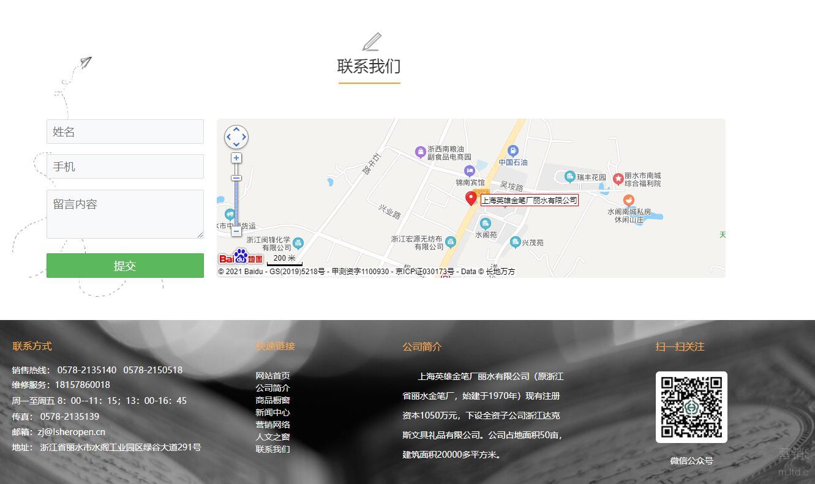The width and height of the screenshot is (815, 484).
Task: Click the red location pin on the map
Action: [471, 198]
